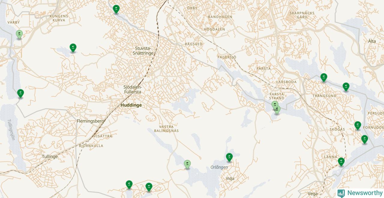The width and height of the screenshot is (384, 198).
Task: Click the beach marker northeast of Trångsund
Action: tap(346, 87)
